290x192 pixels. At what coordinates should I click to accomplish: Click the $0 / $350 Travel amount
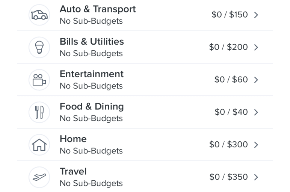coord(229,177)
